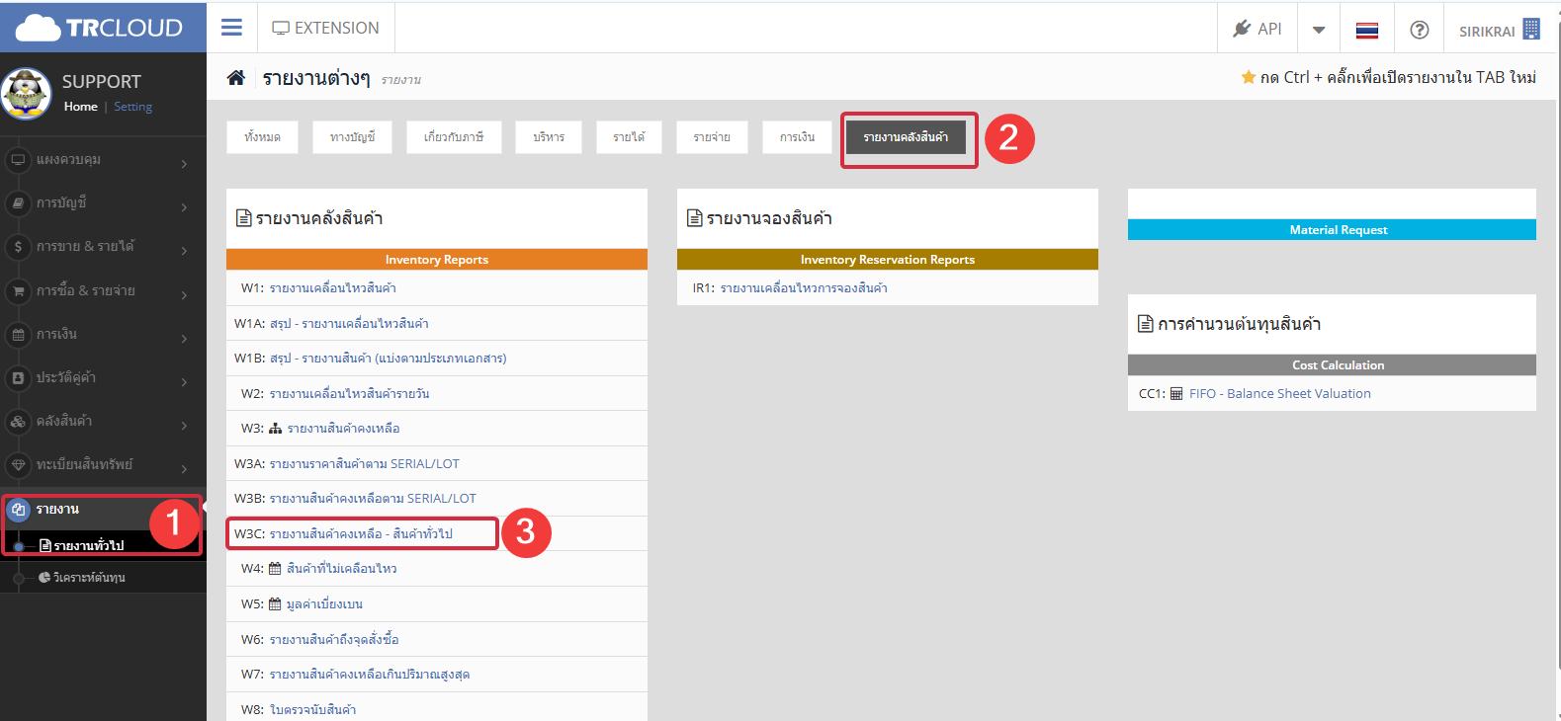Open the dropdown caret next to API
1561x721 pixels.
pyautogui.click(x=1318, y=30)
